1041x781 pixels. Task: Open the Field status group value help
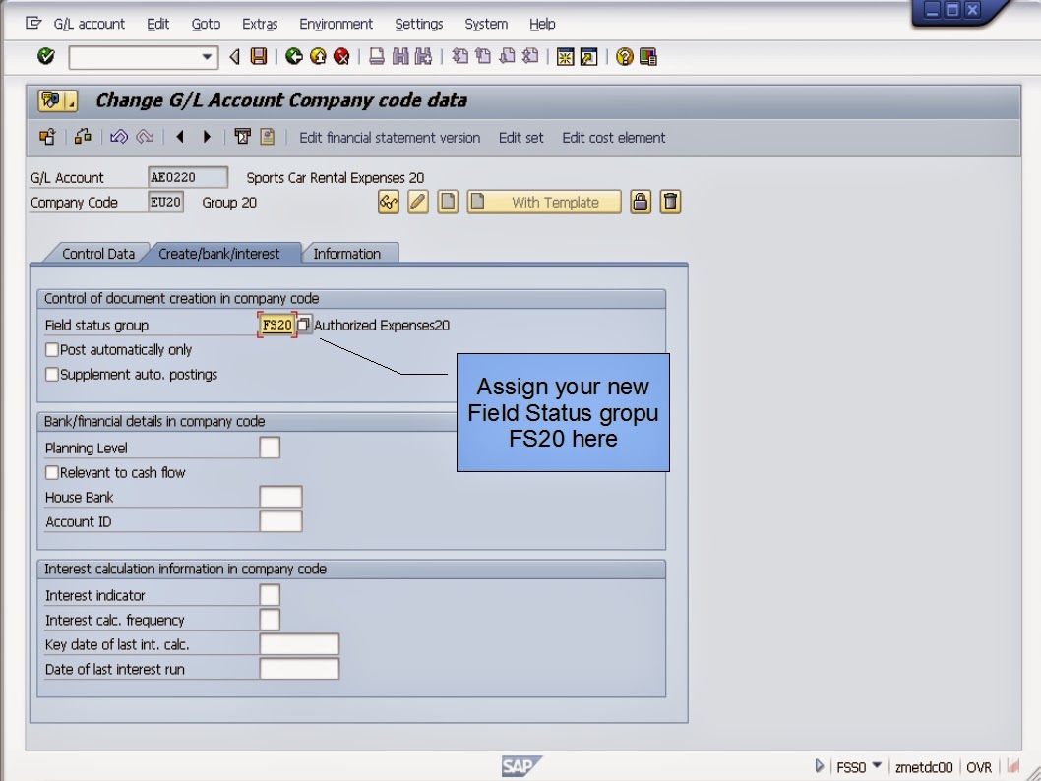pyautogui.click(x=305, y=324)
